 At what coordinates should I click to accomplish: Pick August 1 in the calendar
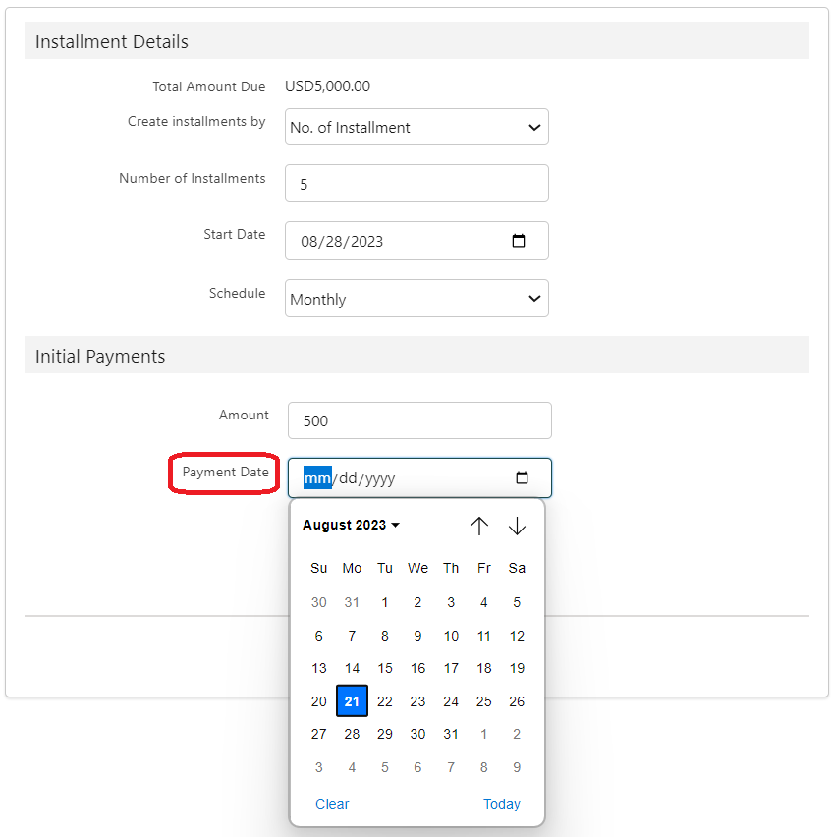coord(385,602)
